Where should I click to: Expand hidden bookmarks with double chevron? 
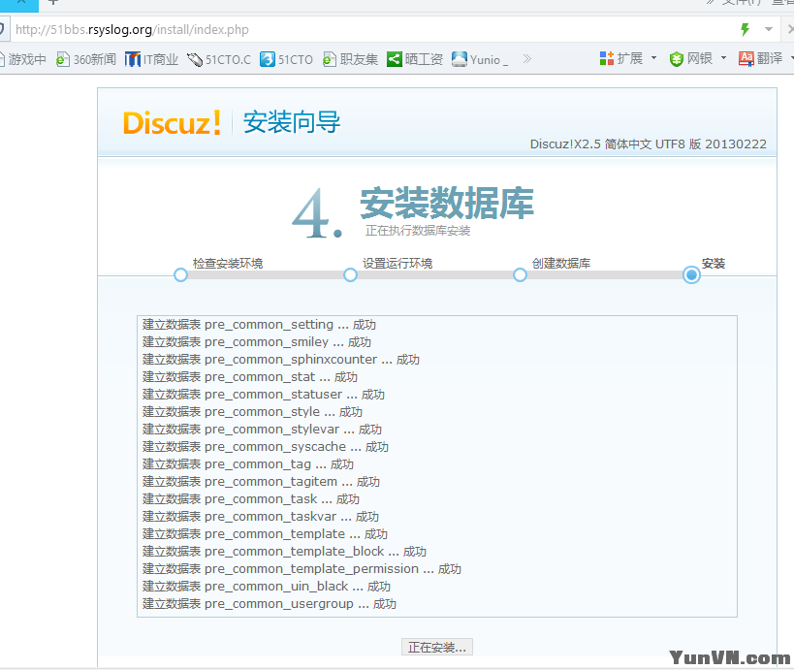pos(527,59)
